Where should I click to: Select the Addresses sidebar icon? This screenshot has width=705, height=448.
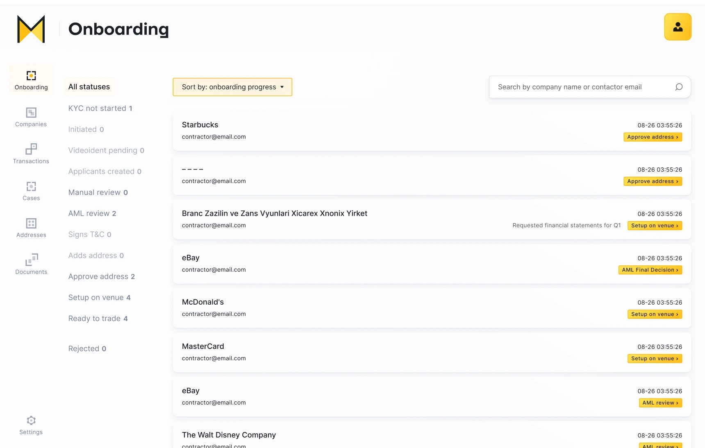[31, 224]
